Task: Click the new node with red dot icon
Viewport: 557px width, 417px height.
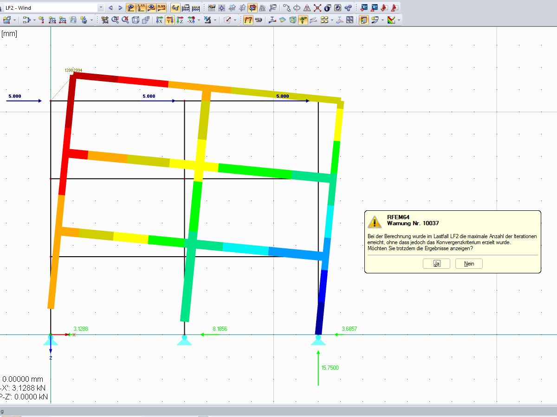Action: click(41, 20)
